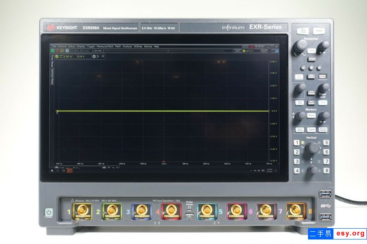Push front panel channel 6 button

click(326, 152)
